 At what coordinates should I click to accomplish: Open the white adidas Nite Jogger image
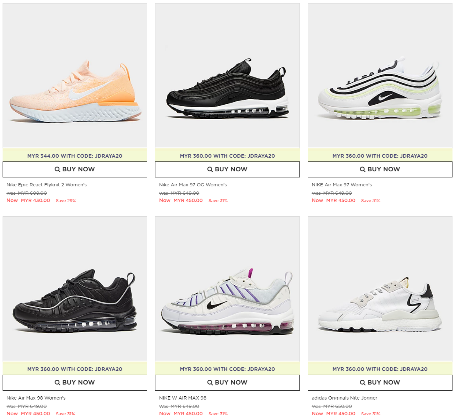point(380,289)
